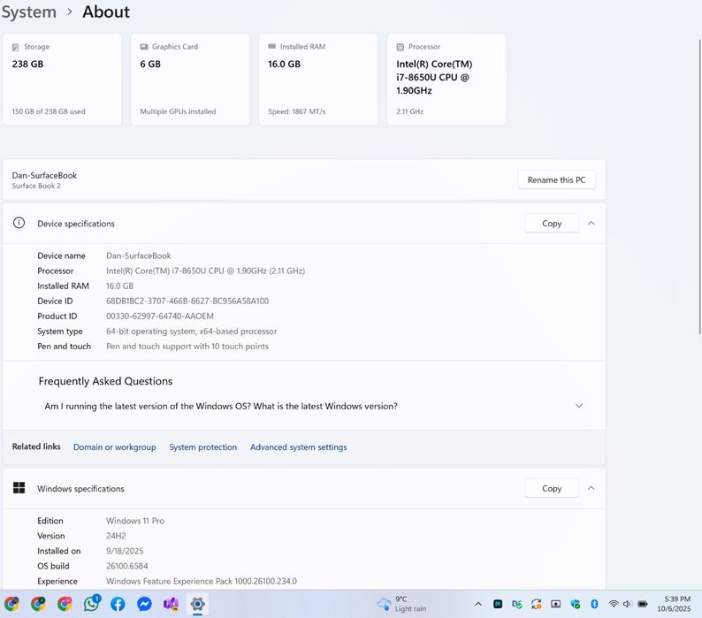Click the dark square tray icon

click(498, 604)
